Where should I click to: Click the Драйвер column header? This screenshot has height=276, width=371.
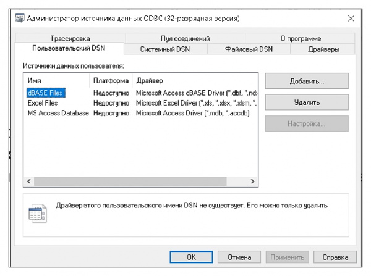coord(195,81)
